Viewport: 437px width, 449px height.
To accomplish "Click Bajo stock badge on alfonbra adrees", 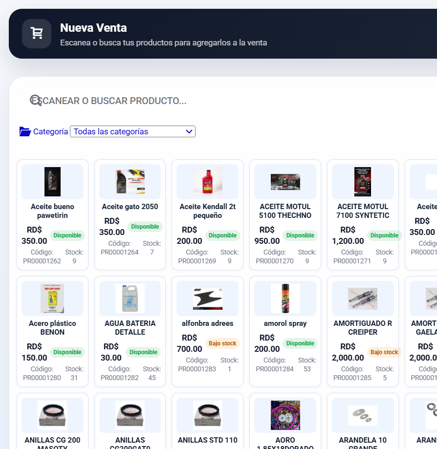I will (222, 343).
